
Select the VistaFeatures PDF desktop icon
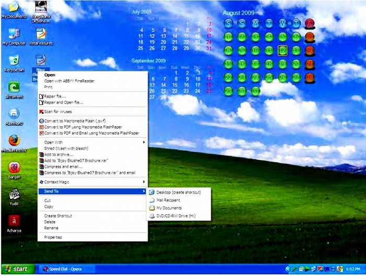41,37
